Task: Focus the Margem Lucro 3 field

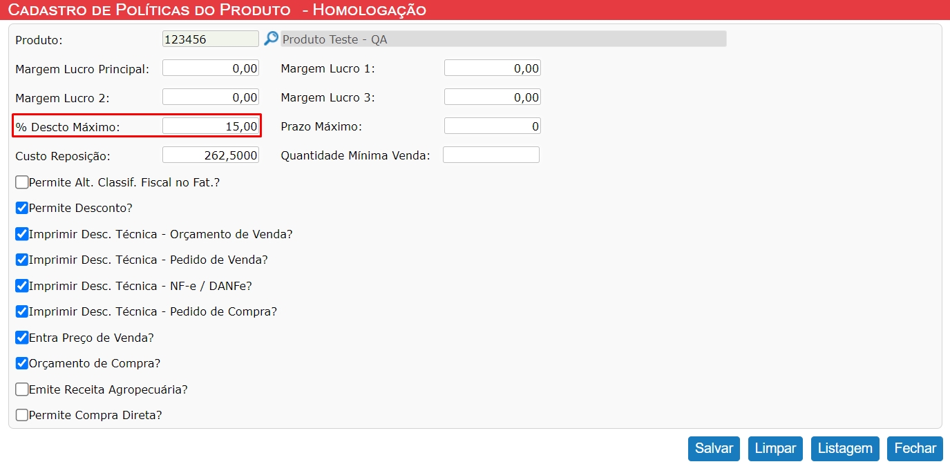Action: pyautogui.click(x=493, y=97)
